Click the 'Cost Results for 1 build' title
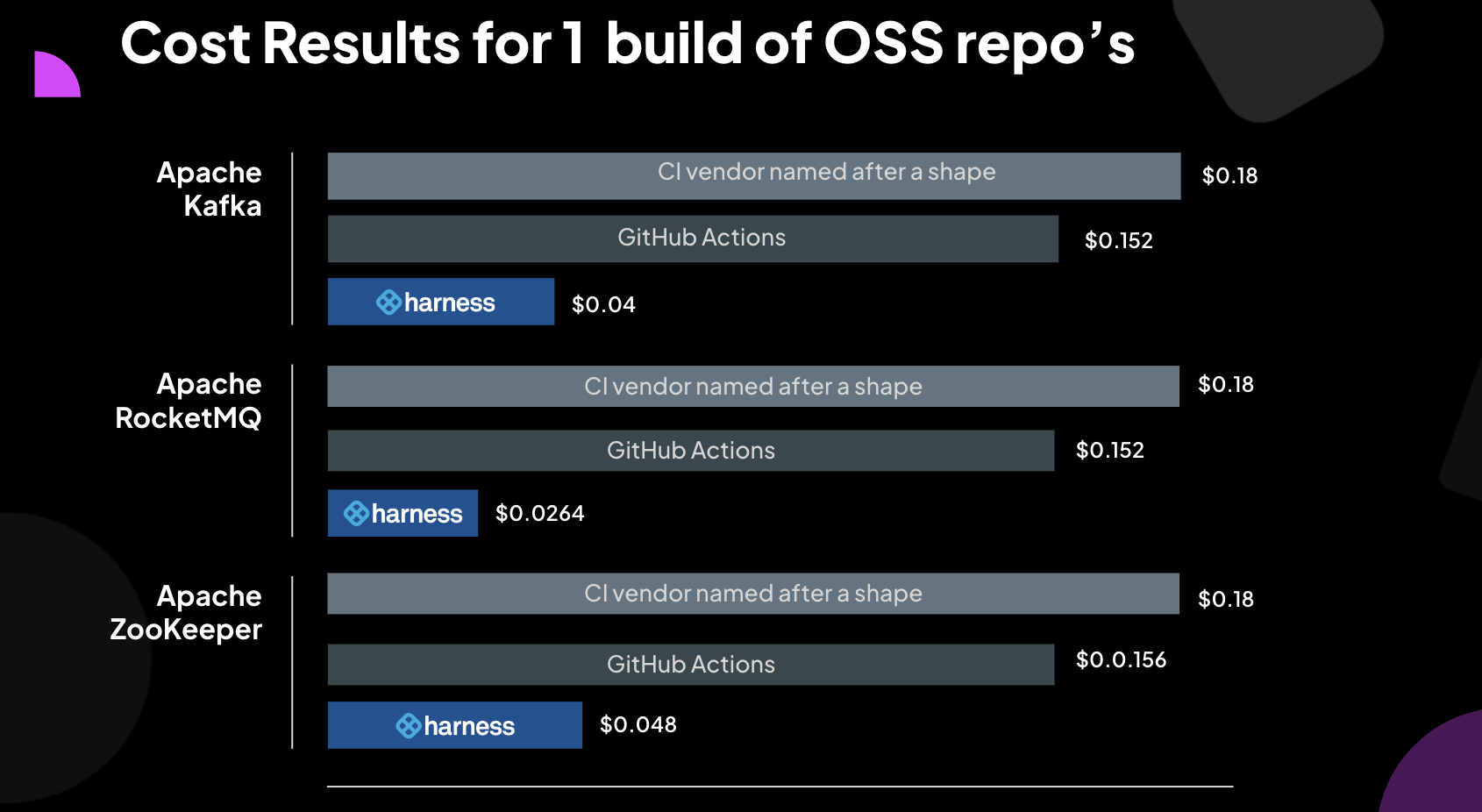1482x812 pixels. click(x=627, y=43)
